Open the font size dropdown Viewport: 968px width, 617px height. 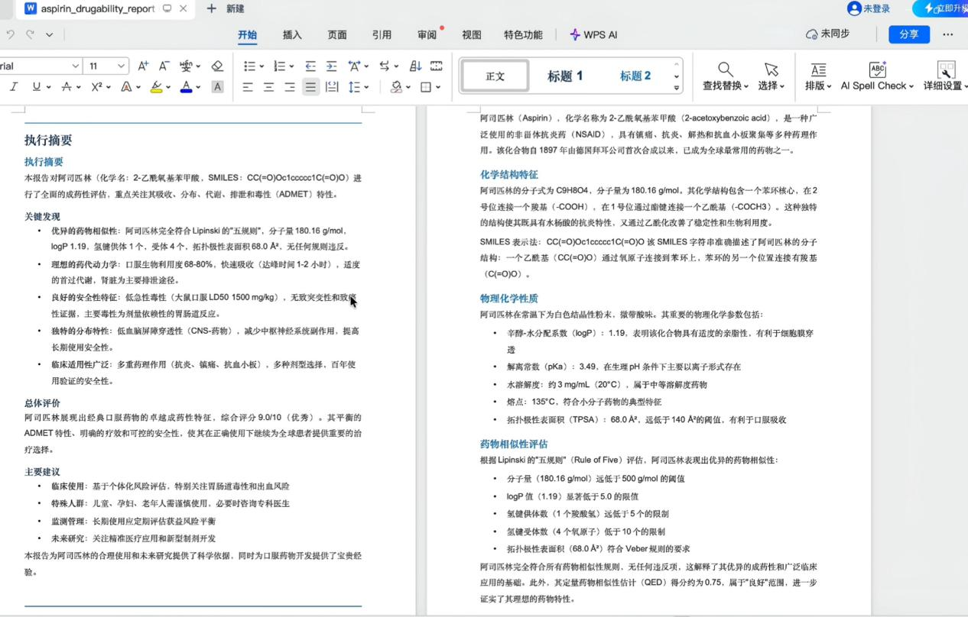coord(121,66)
